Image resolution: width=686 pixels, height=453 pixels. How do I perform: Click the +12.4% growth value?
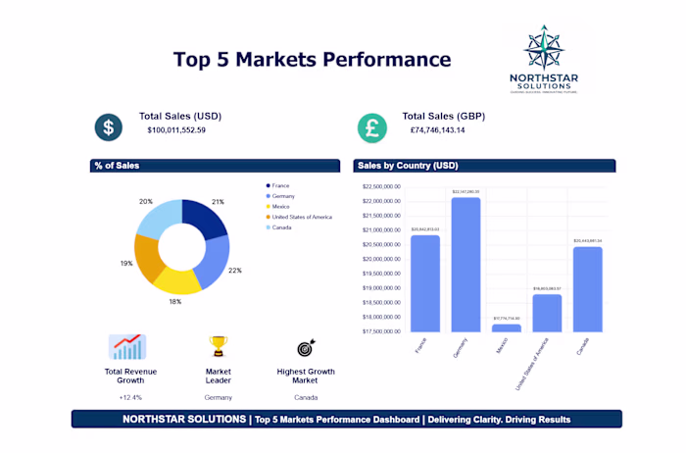(130, 397)
